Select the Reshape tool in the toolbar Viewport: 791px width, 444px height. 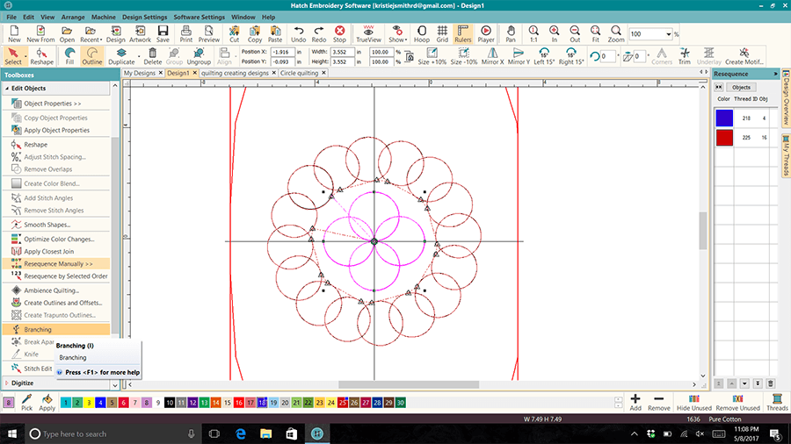(x=41, y=56)
